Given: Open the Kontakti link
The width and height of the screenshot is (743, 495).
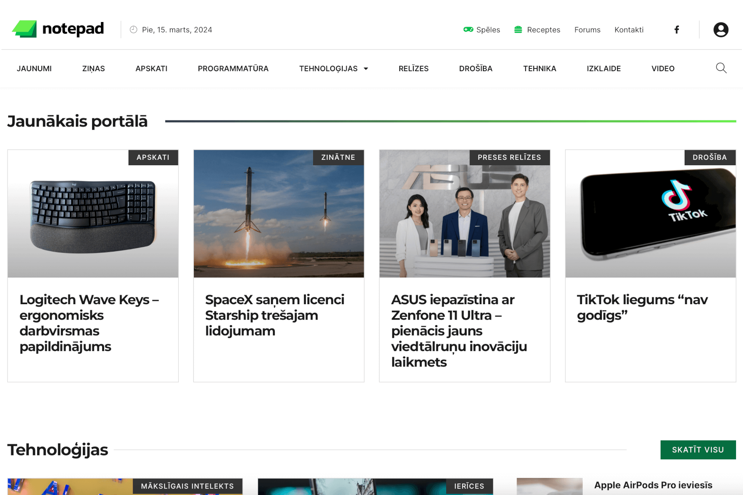Looking at the screenshot, I should tap(629, 30).
